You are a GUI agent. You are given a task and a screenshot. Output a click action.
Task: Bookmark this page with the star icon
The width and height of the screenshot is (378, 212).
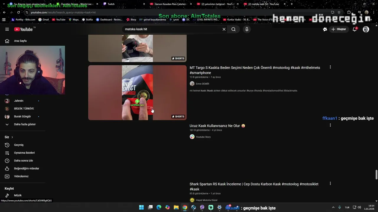tap(339, 12)
